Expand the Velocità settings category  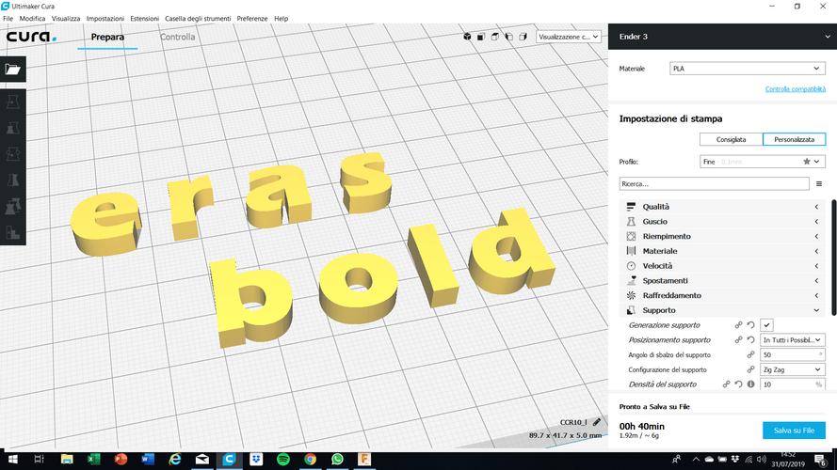click(722, 266)
